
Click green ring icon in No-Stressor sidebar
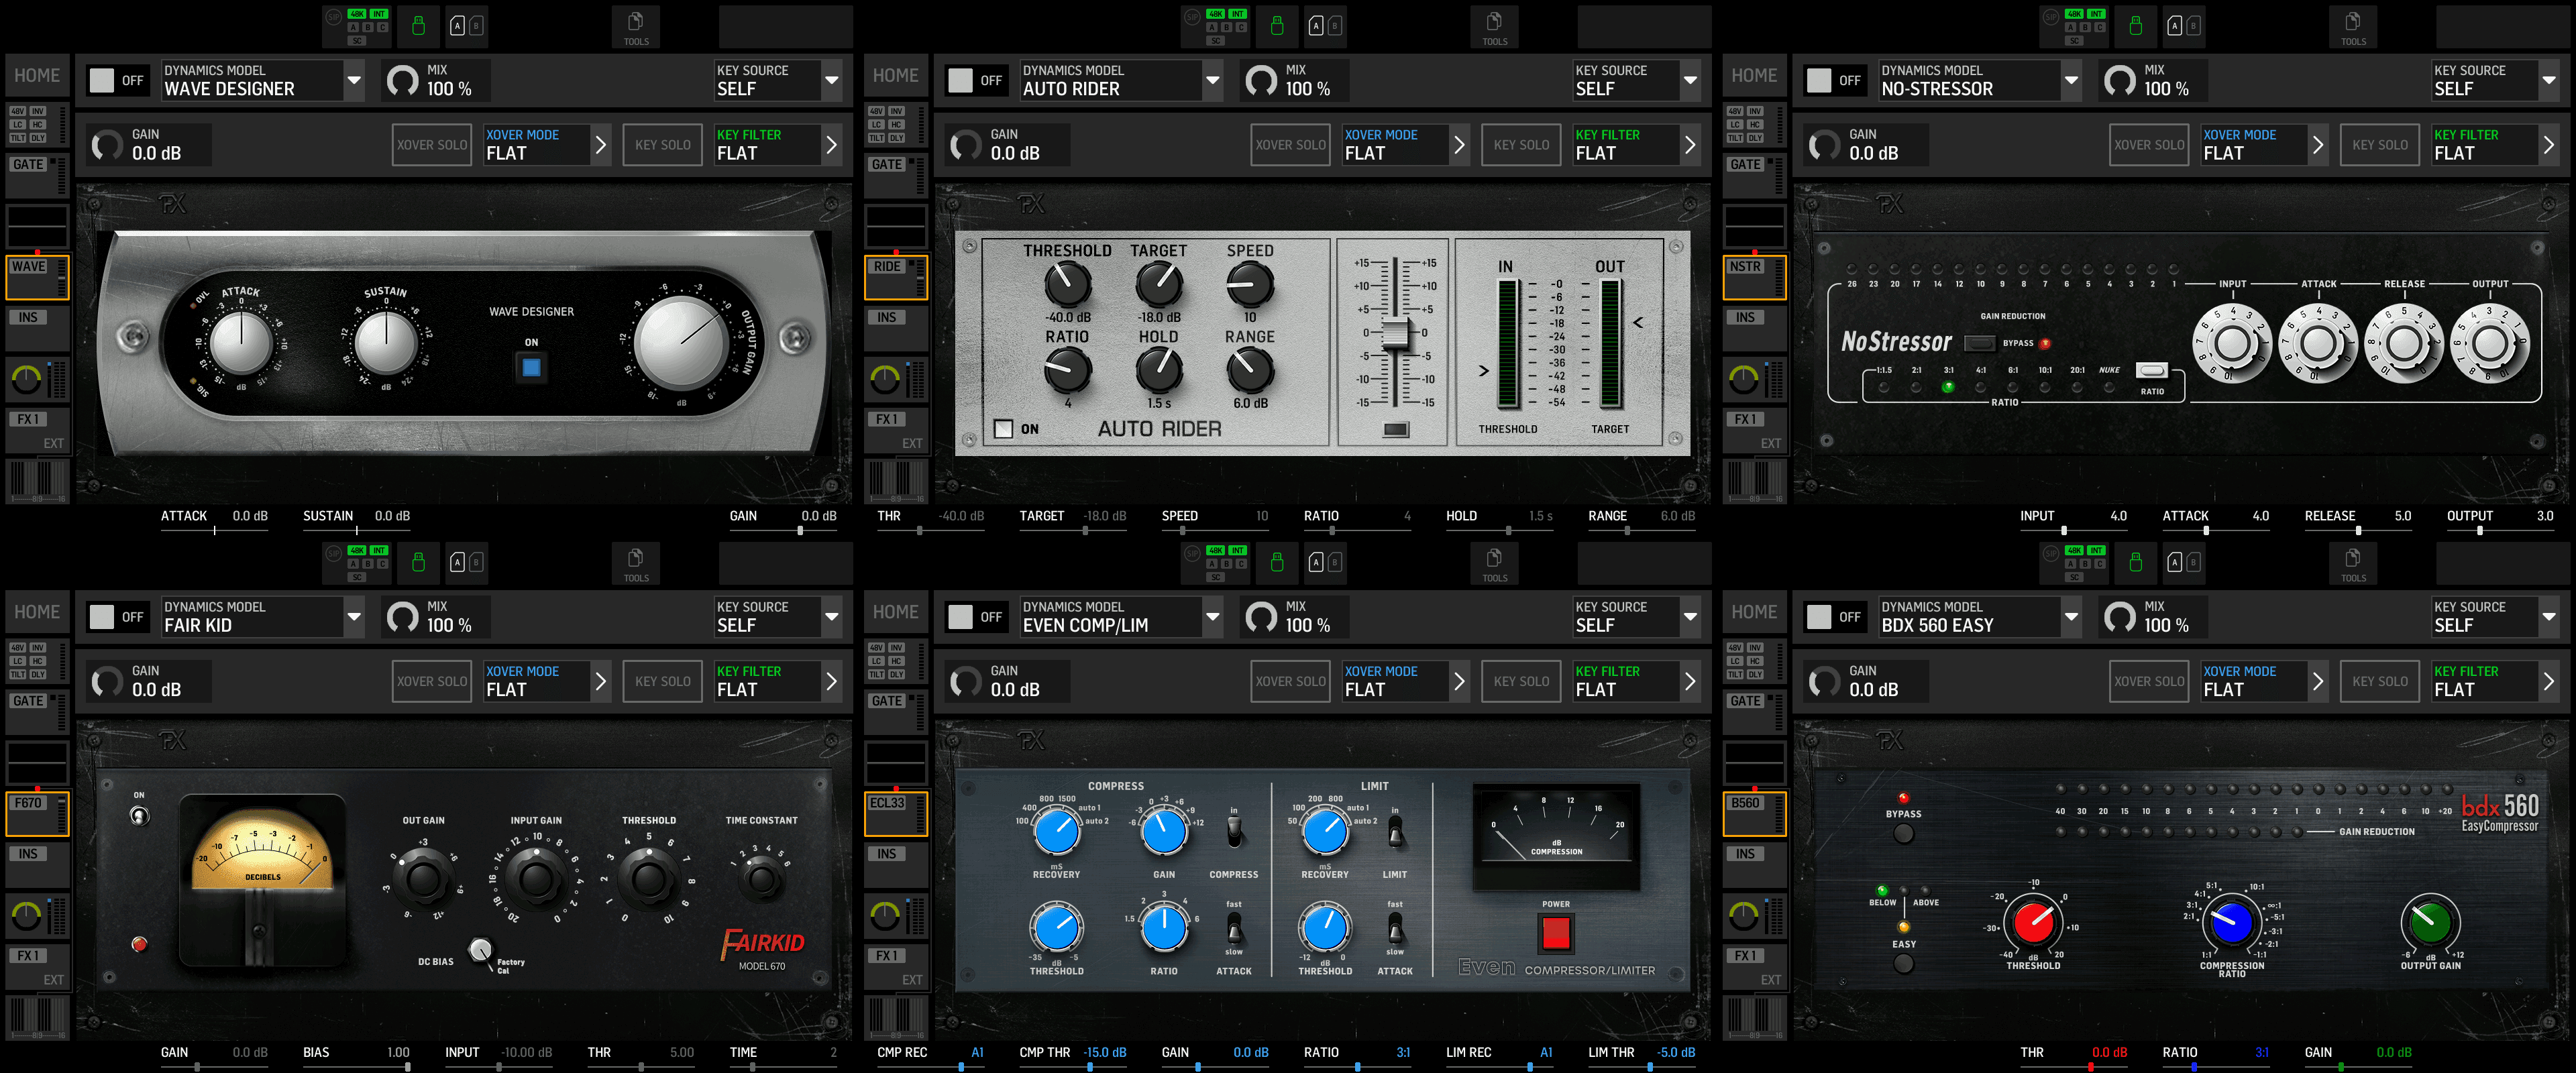coord(1743,379)
